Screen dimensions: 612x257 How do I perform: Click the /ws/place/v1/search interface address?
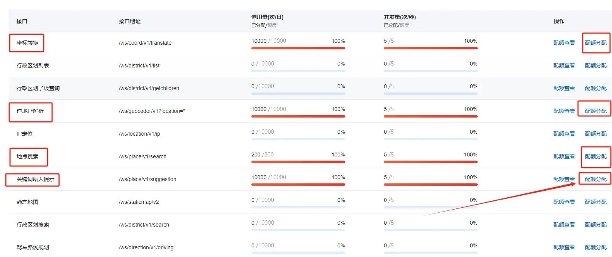[x=142, y=156]
